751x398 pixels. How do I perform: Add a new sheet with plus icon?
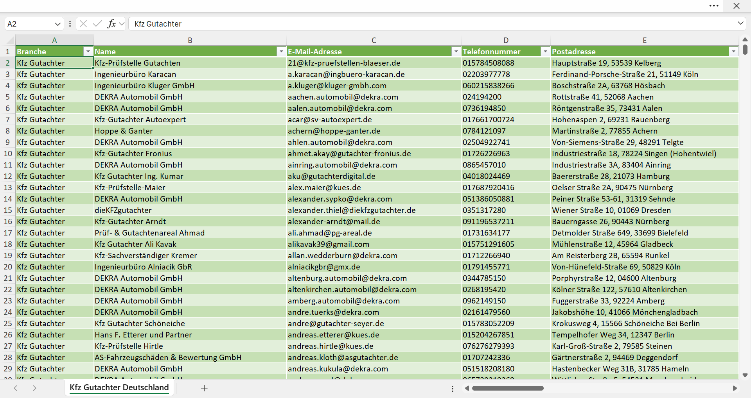[x=204, y=388]
